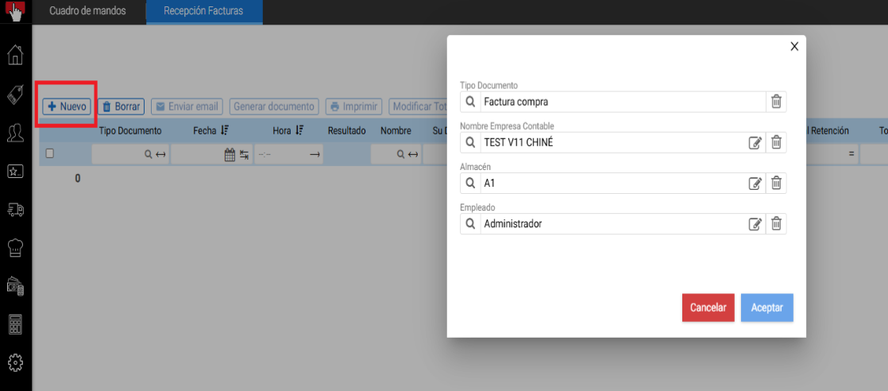Tick the select-all rows checkbox
Image resolution: width=888 pixels, height=391 pixels.
(x=49, y=153)
